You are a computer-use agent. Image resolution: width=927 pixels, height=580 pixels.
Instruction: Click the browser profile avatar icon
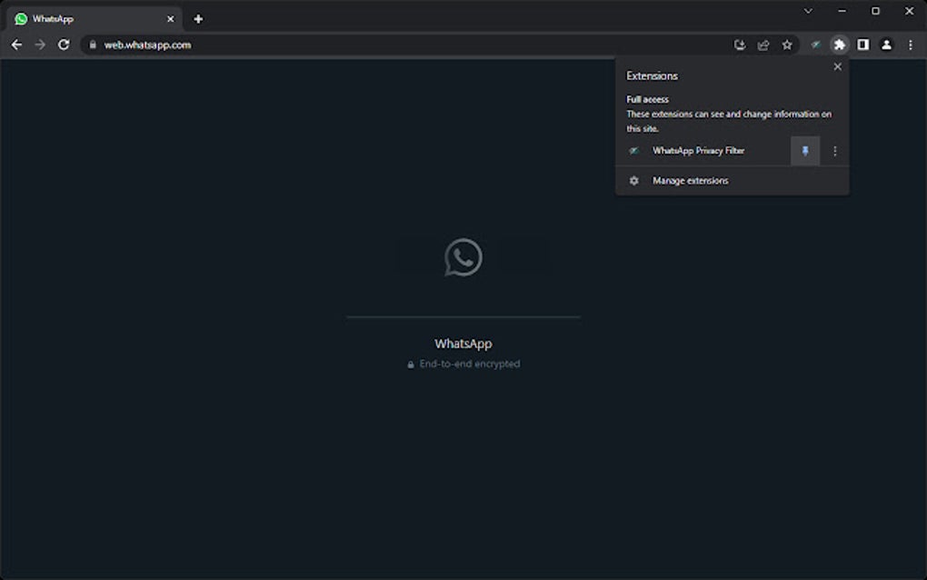point(886,45)
